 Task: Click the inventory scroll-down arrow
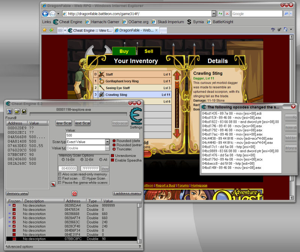176,134
